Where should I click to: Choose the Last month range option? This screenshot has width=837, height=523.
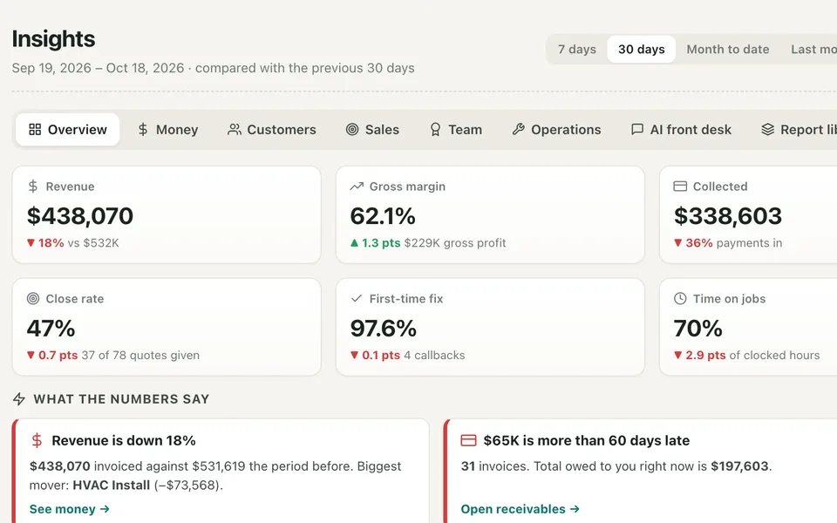coord(813,49)
